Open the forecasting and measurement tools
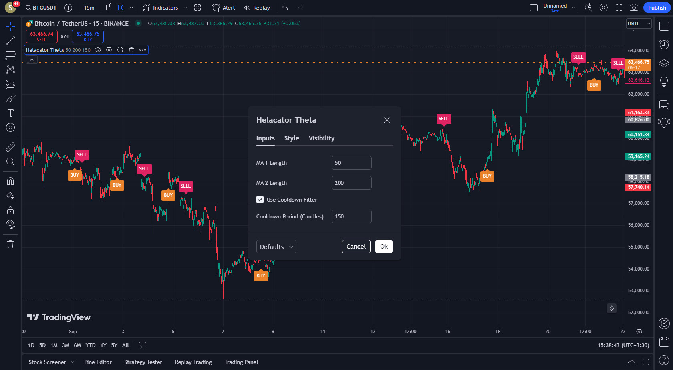The image size is (673, 370). [10, 84]
